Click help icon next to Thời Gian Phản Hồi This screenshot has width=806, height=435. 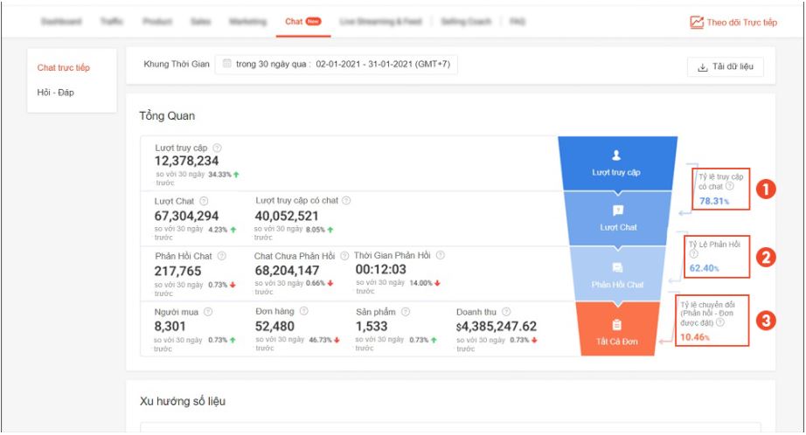coord(440,256)
